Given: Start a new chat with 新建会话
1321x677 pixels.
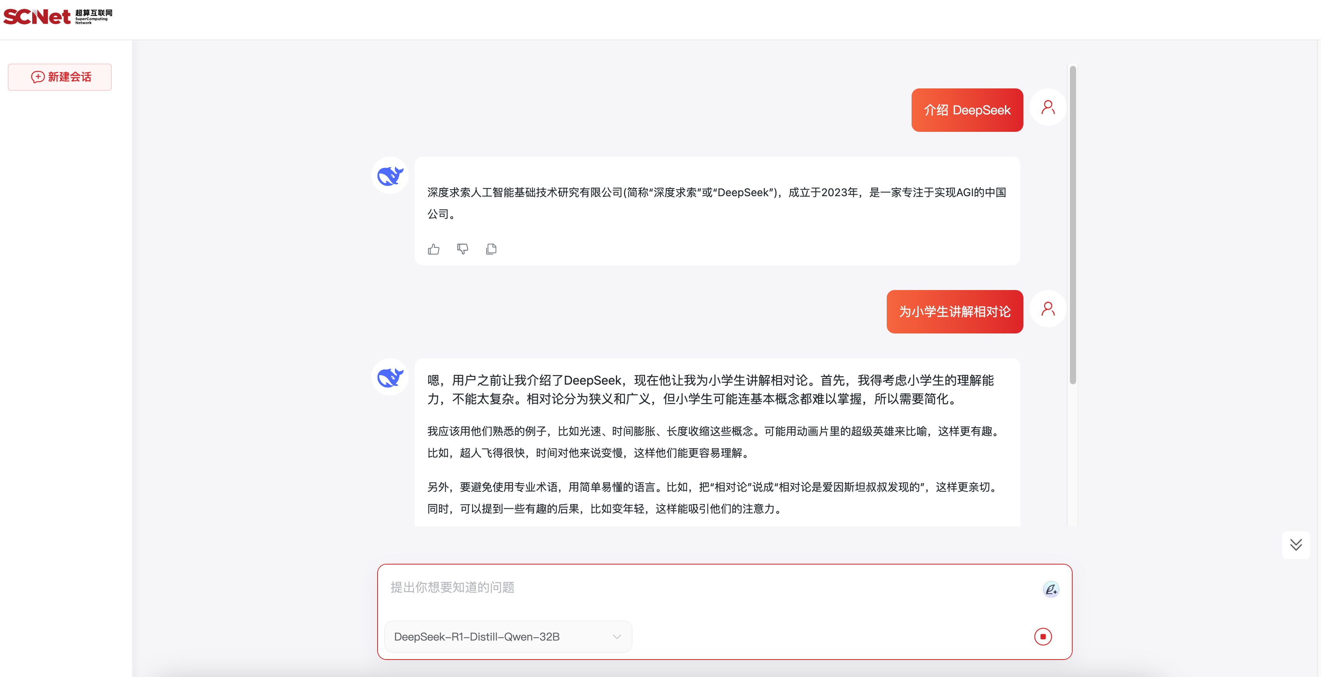Looking at the screenshot, I should tap(60, 77).
